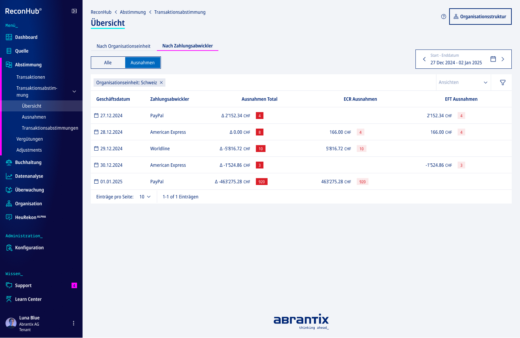Remove the Organisationseinheit: Schweiz filter chip

(161, 83)
